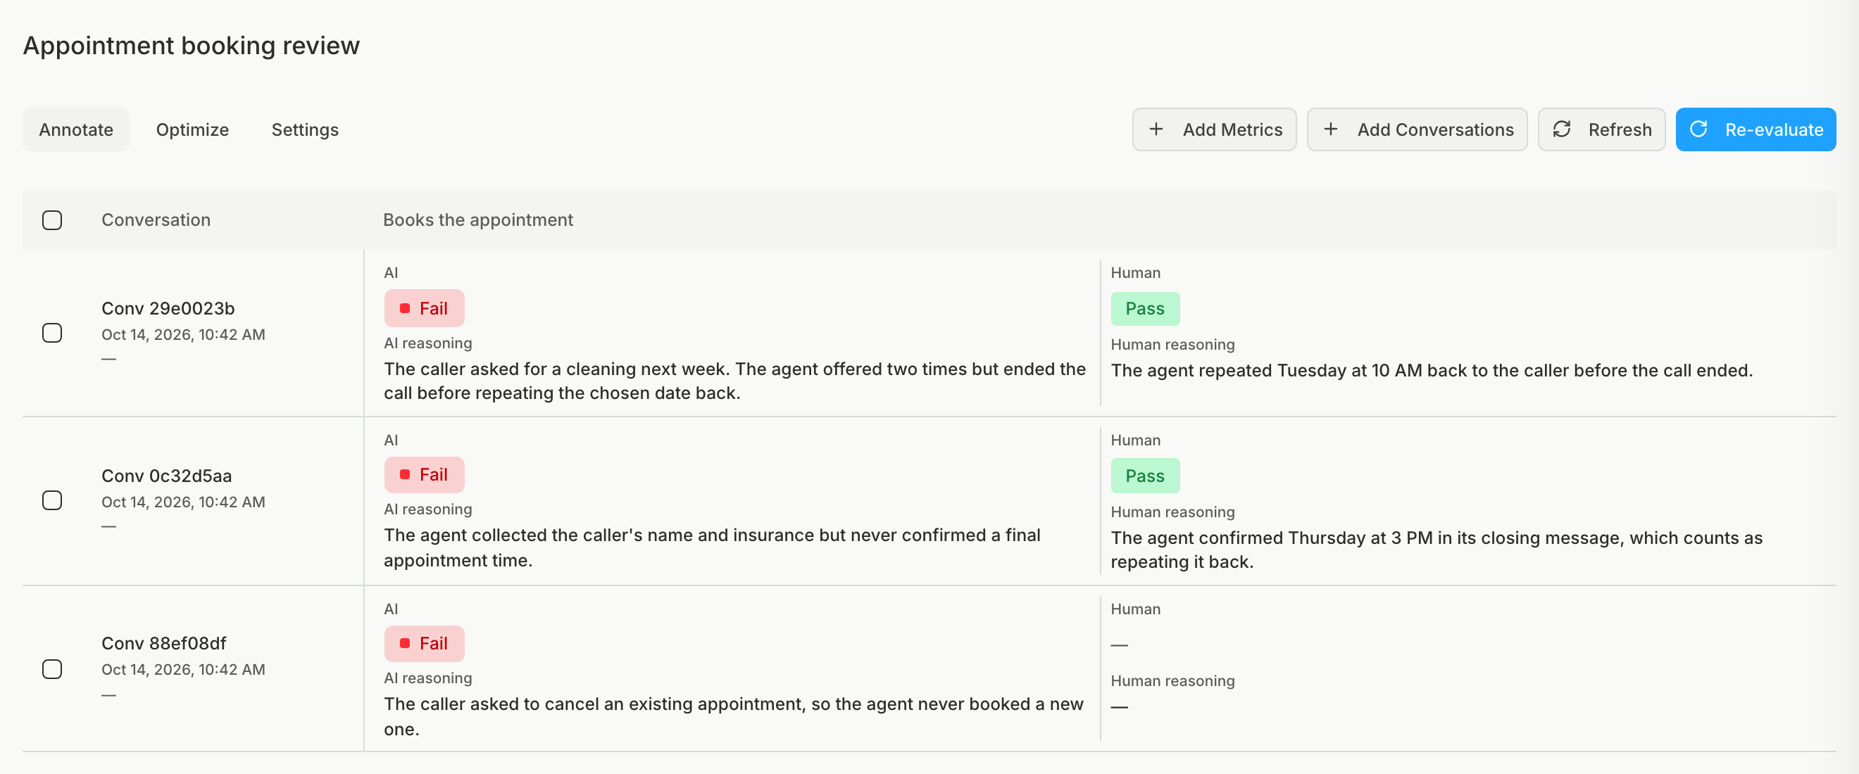Click the plus icon on Add Conversations

[x=1331, y=129]
